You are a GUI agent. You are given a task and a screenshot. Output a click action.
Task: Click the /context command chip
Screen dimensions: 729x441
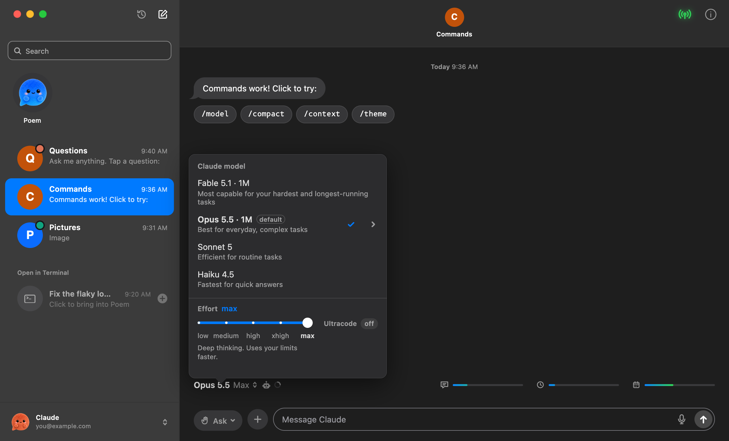tap(322, 114)
